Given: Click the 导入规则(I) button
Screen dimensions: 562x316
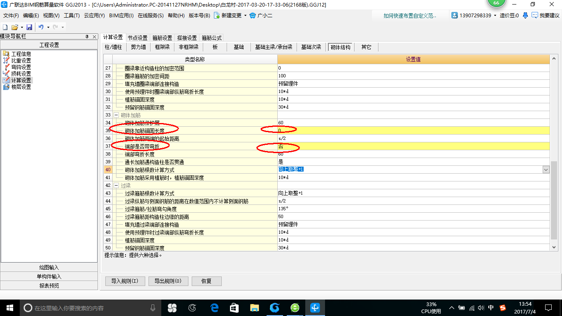Looking at the screenshot, I should pyautogui.click(x=125, y=281).
